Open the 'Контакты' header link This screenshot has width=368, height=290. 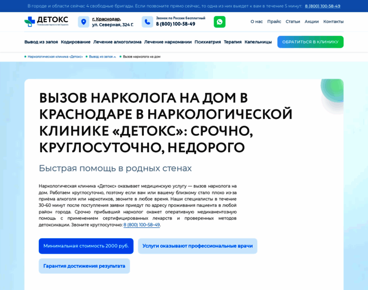pyautogui.click(x=333, y=22)
